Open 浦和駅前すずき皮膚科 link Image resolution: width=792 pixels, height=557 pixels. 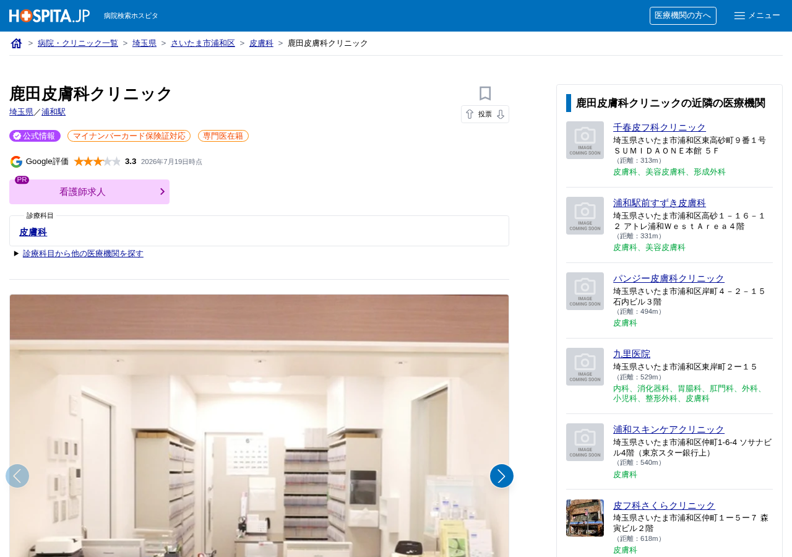click(660, 203)
